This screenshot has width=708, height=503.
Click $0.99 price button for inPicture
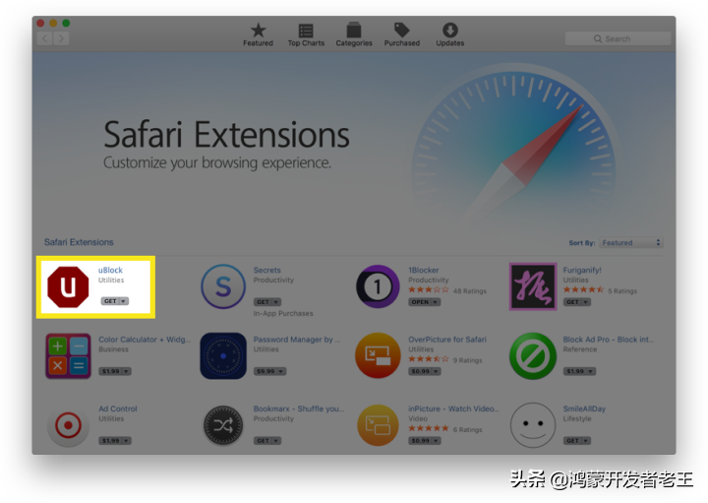click(425, 441)
